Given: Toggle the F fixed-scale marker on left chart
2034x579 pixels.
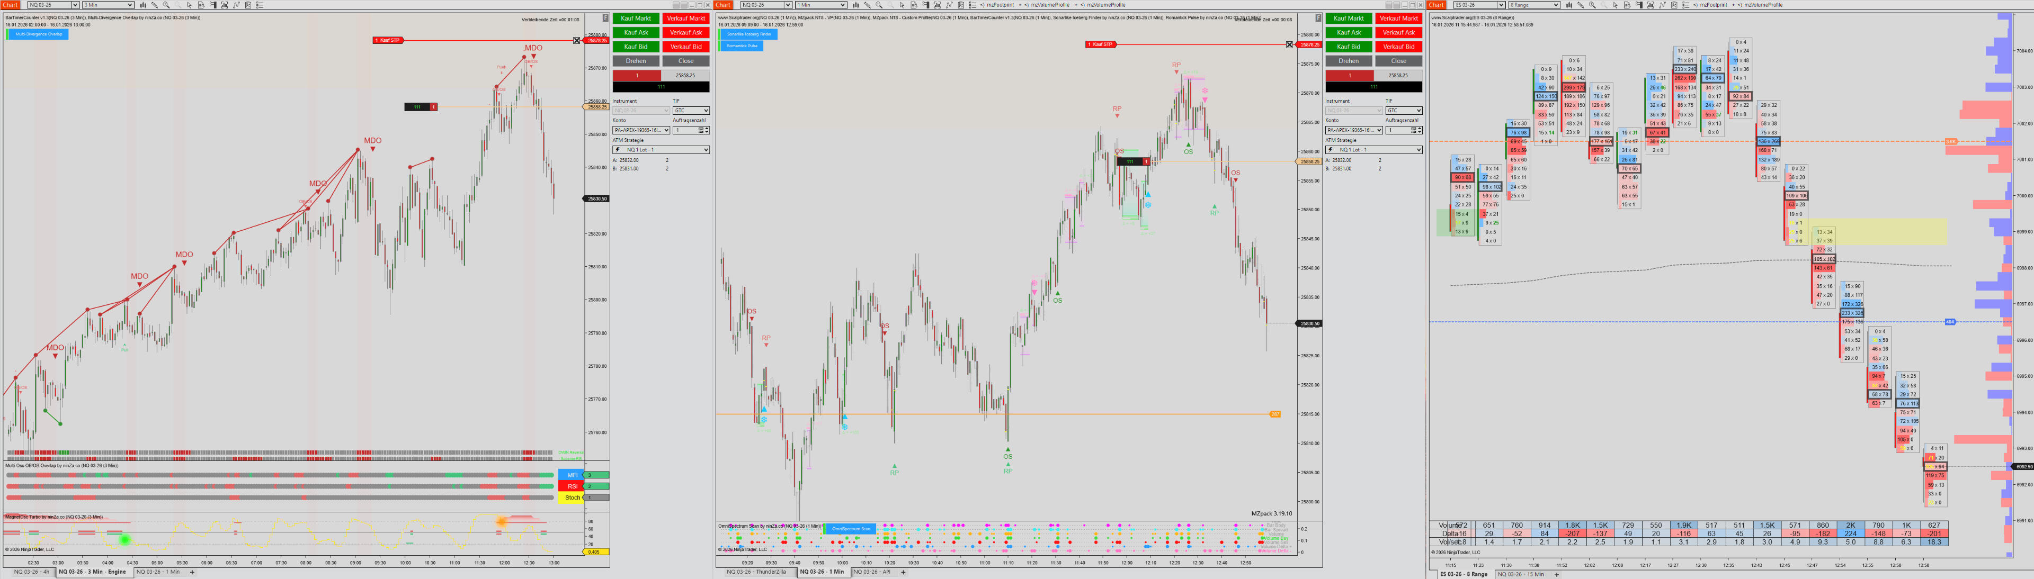Looking at the screenshot, I should pos(605,17).
